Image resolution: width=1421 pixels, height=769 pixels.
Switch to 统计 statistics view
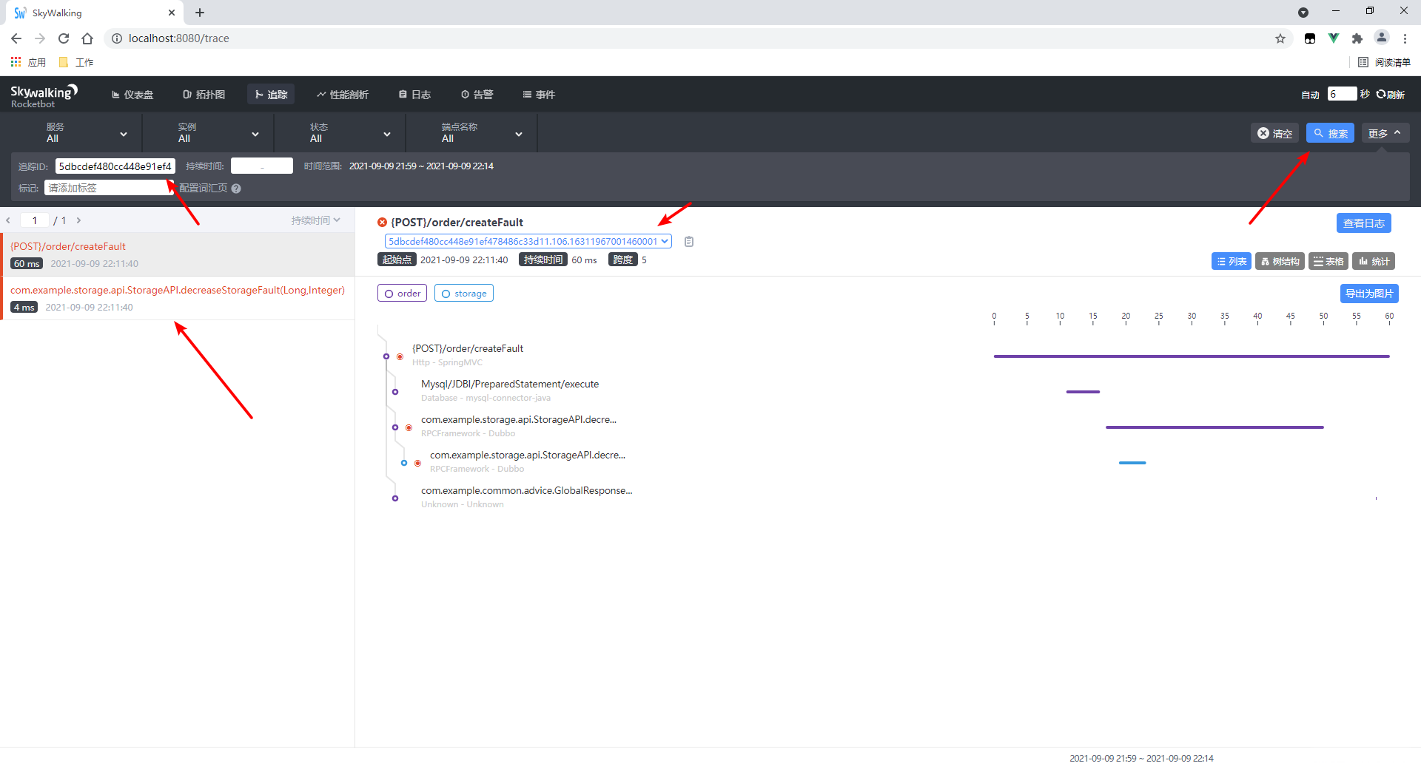pos(1374,261)
